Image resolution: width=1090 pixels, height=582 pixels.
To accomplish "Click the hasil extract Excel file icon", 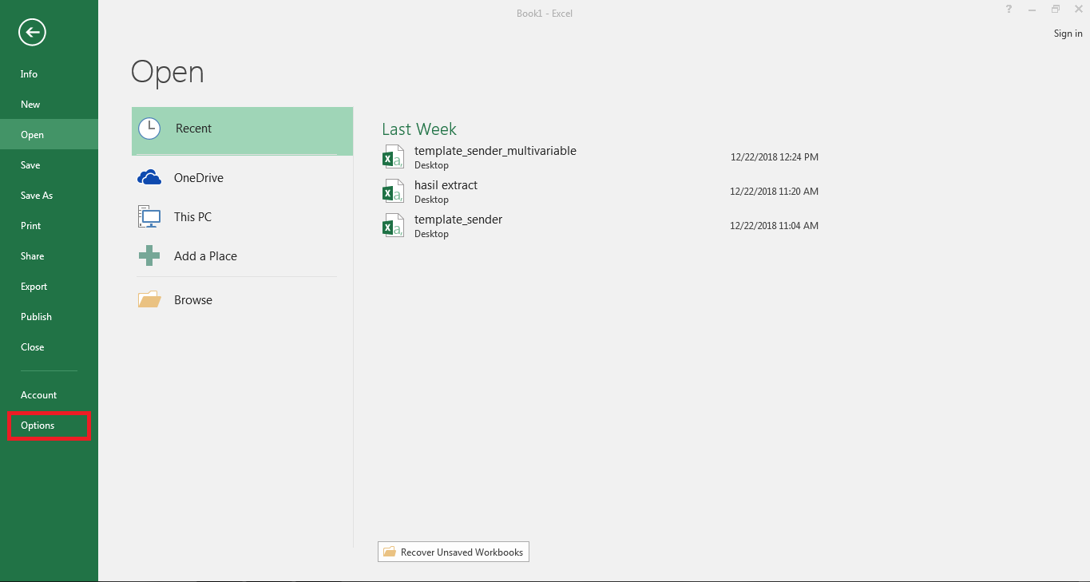I will [394, 192].
